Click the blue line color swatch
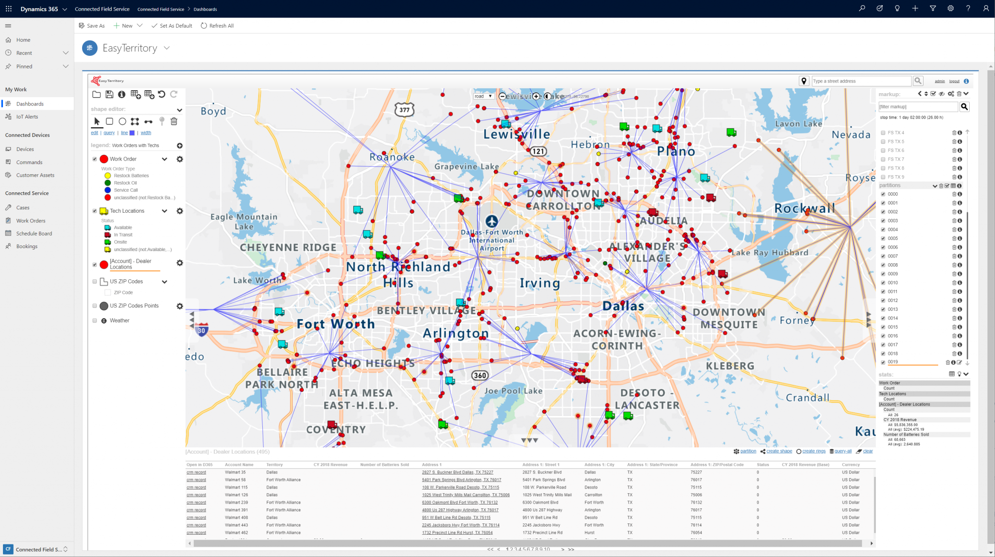Image resolution: width=995 pixels, height=557 pixels. [132, 133]
